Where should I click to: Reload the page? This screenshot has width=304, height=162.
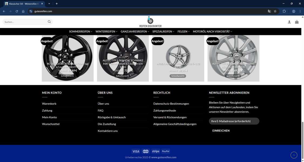pyautogui.click(x=17, y=11)
